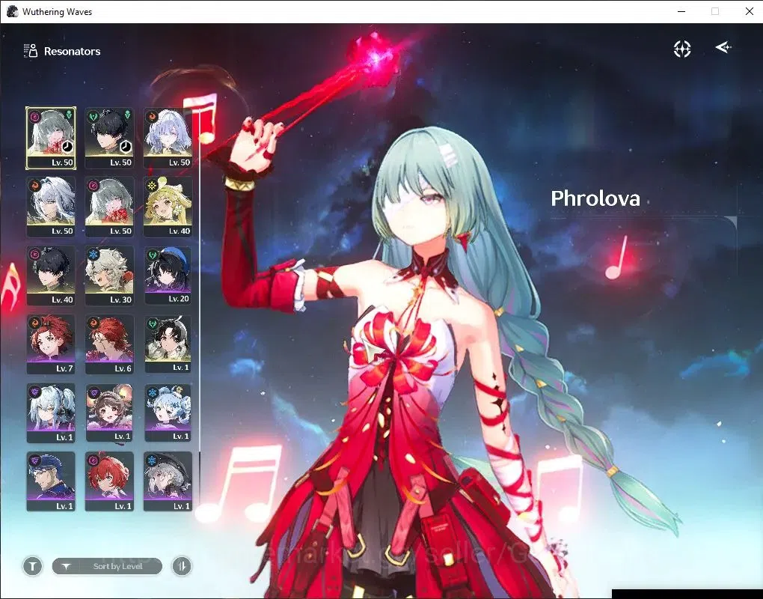763x599 pixels.
Task: Click the Resonators title text
Action: 72,51
